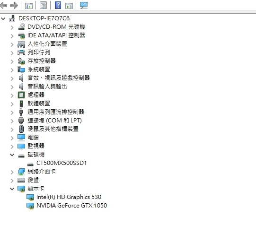
Task: Collapse the 磁碟機 category
Action: click(12, 155)
